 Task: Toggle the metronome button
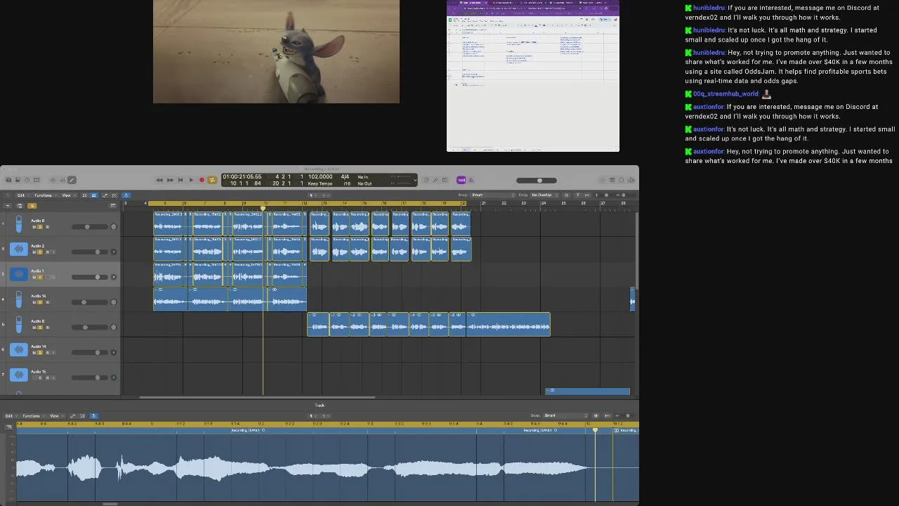(471, 180)
